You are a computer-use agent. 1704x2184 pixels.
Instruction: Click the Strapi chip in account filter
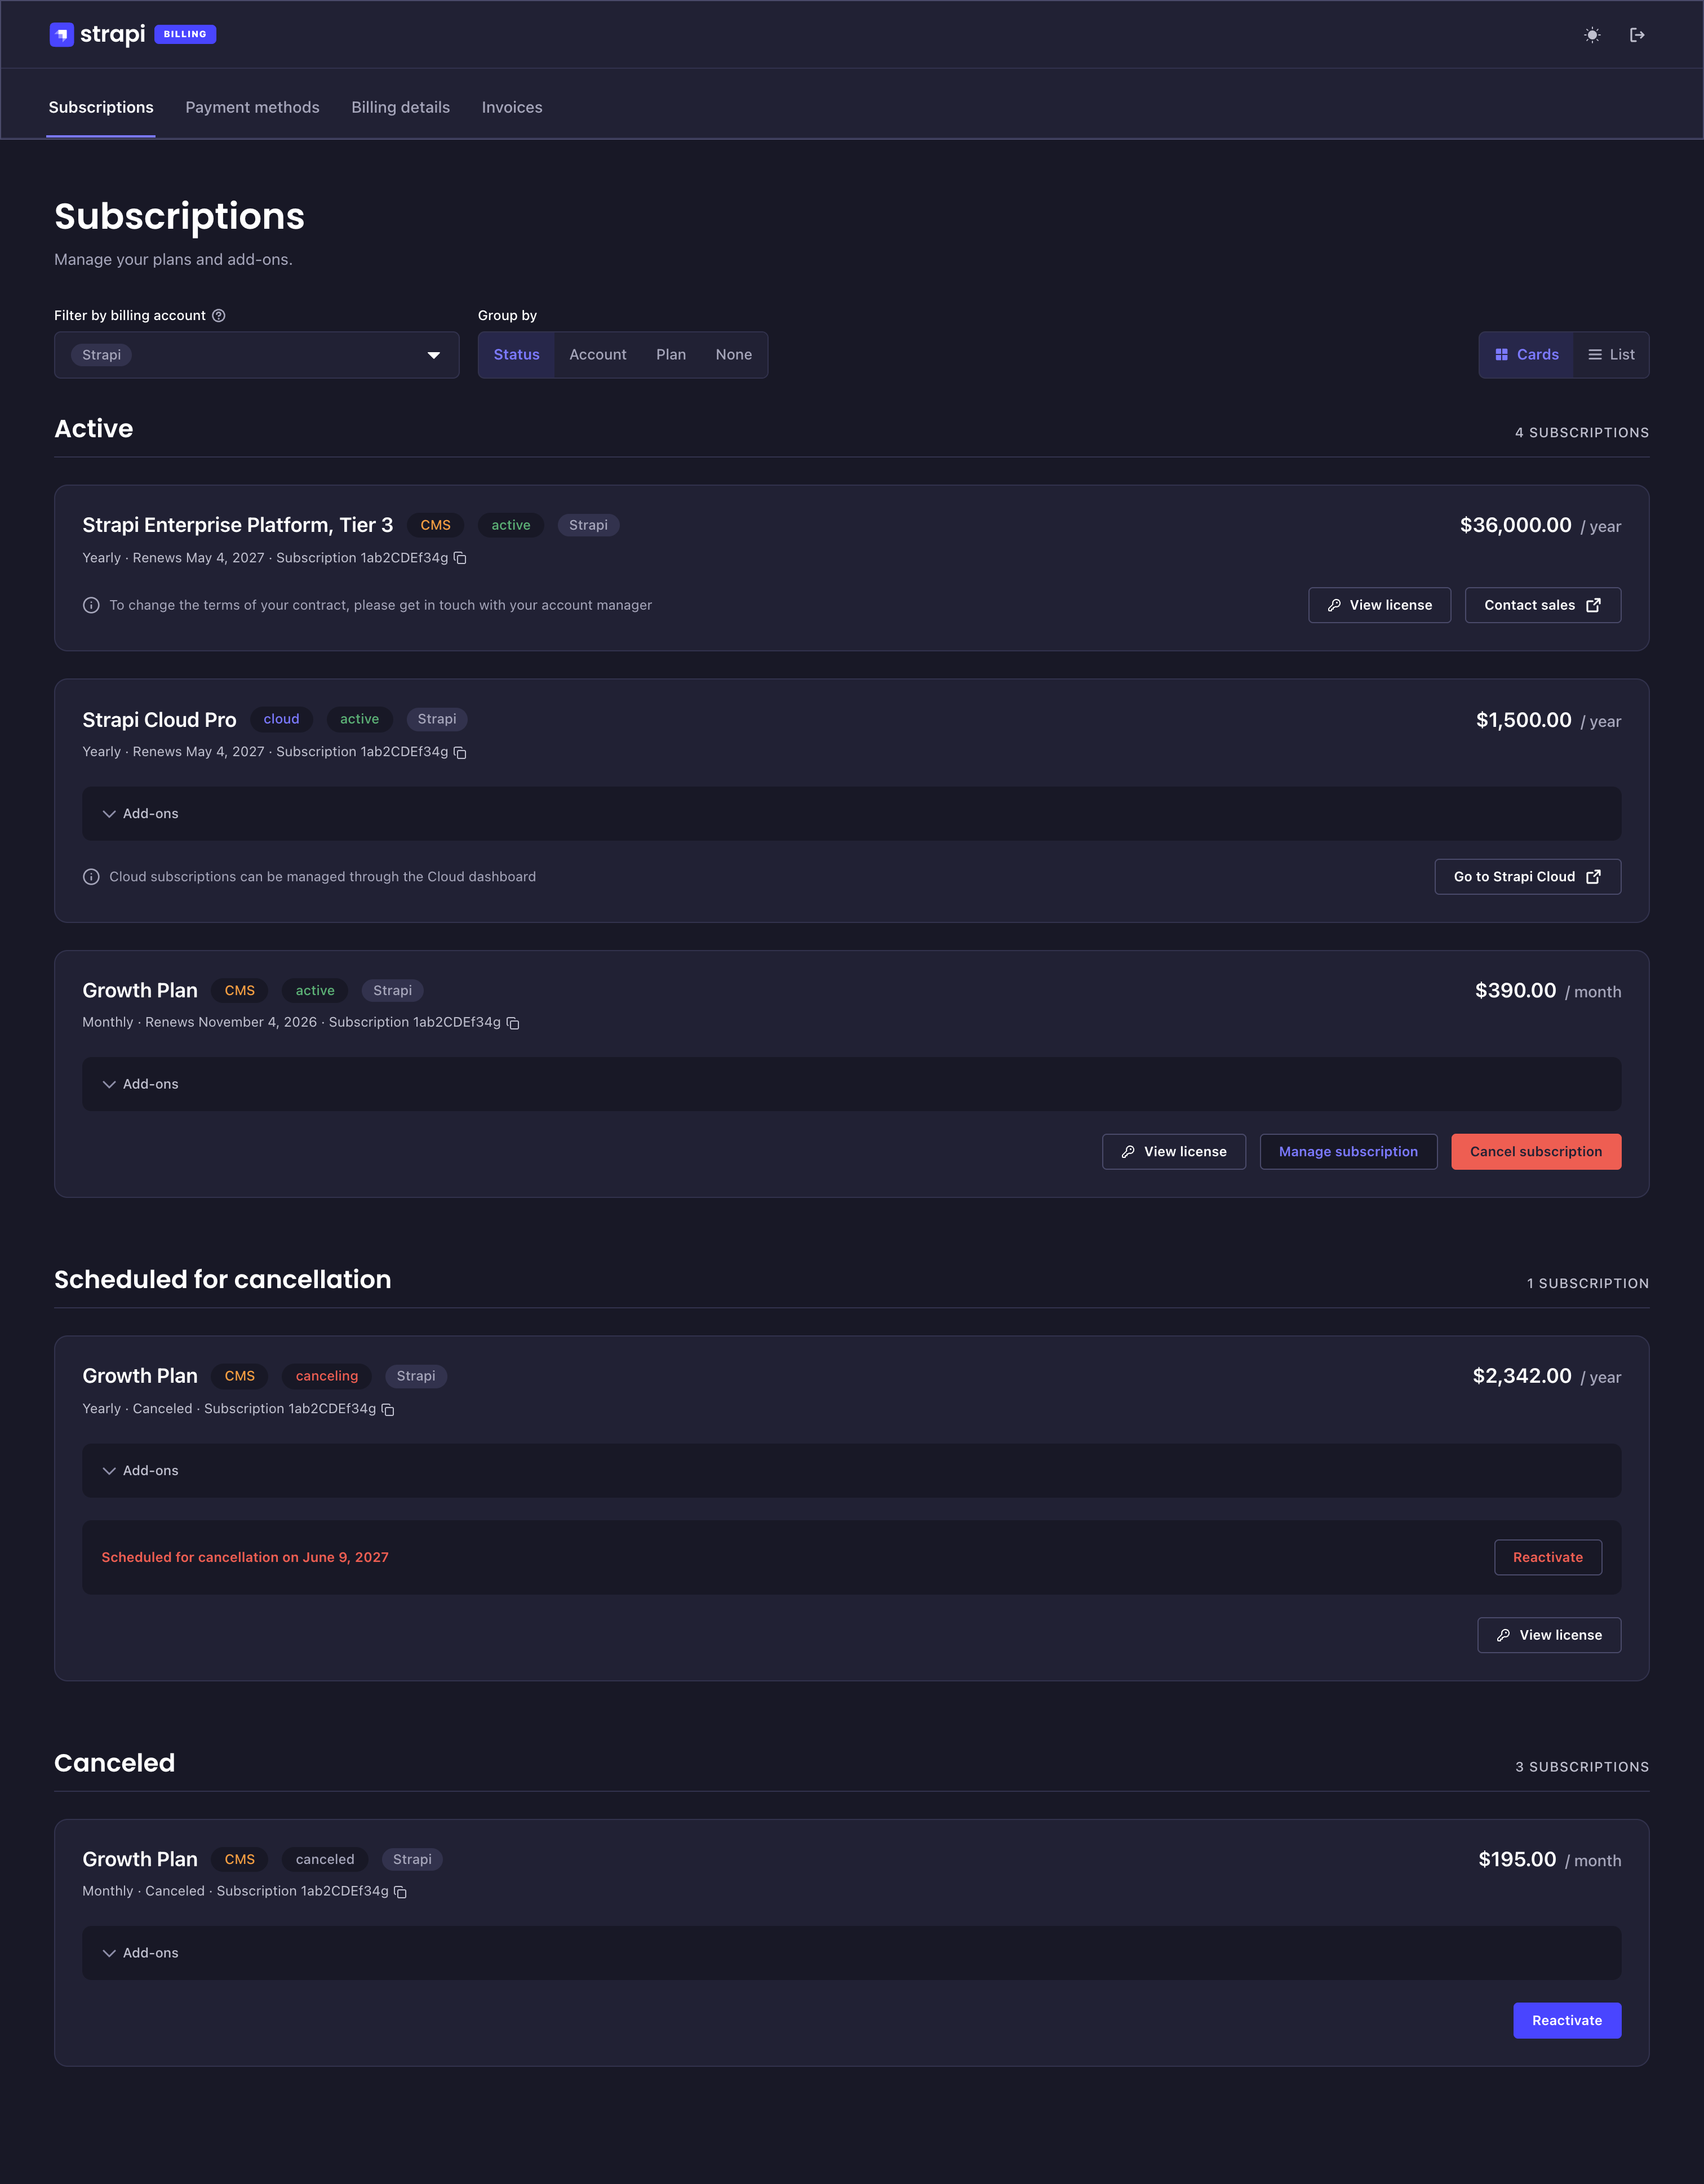click(x=102, y=355)
